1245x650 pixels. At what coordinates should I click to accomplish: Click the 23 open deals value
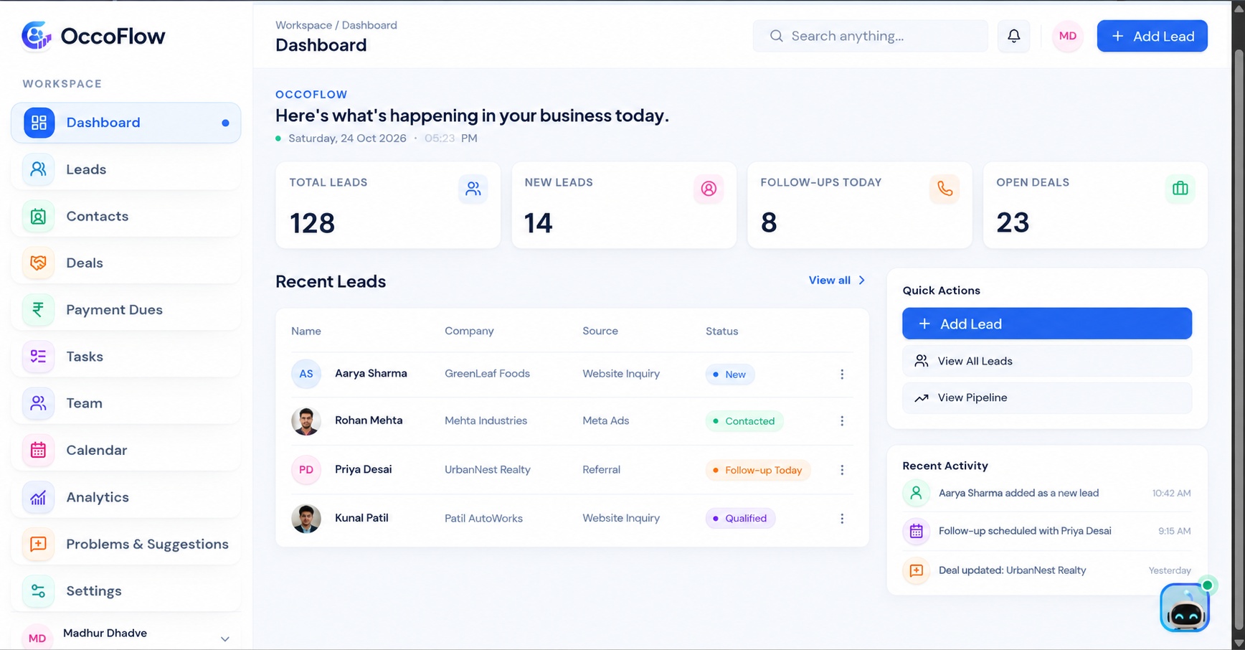click(1013, 222)
